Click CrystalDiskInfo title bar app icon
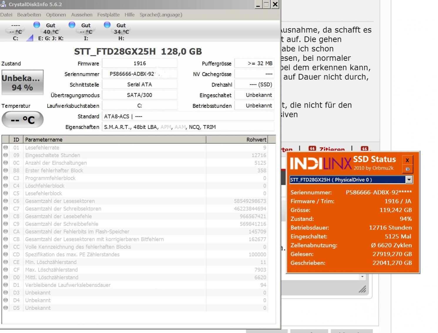Viewport: 438px width, 333px height. tap(3, 4)
